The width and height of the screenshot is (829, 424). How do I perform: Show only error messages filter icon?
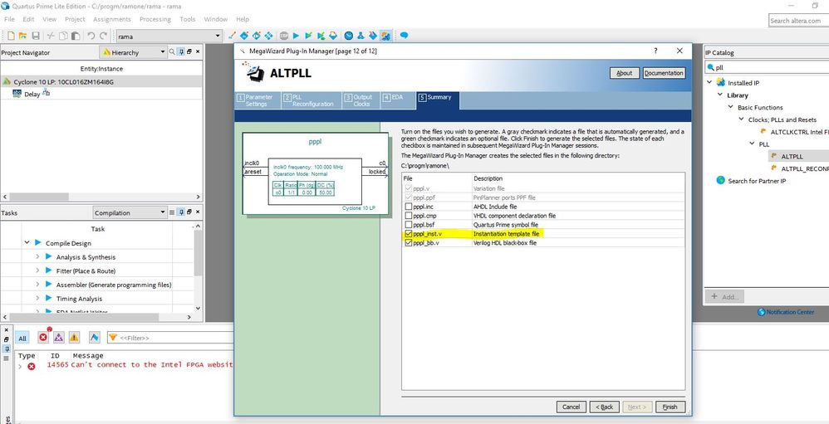tap(43, 337)
